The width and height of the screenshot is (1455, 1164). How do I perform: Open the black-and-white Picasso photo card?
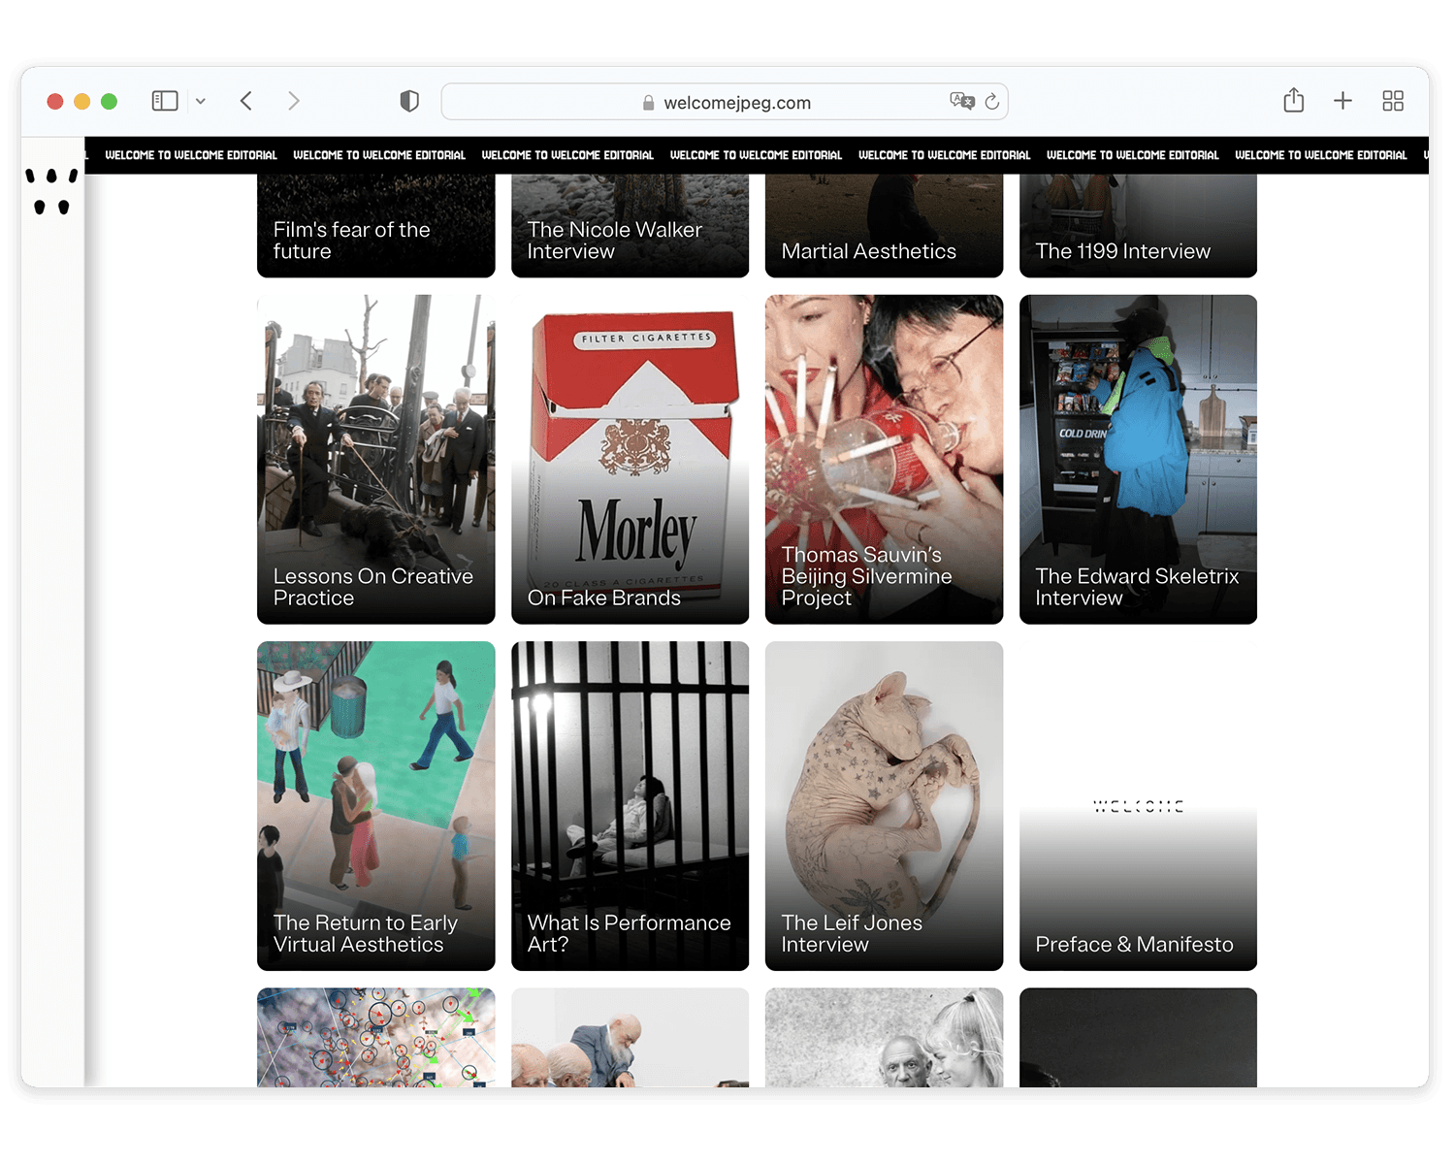coord(885,1037)
